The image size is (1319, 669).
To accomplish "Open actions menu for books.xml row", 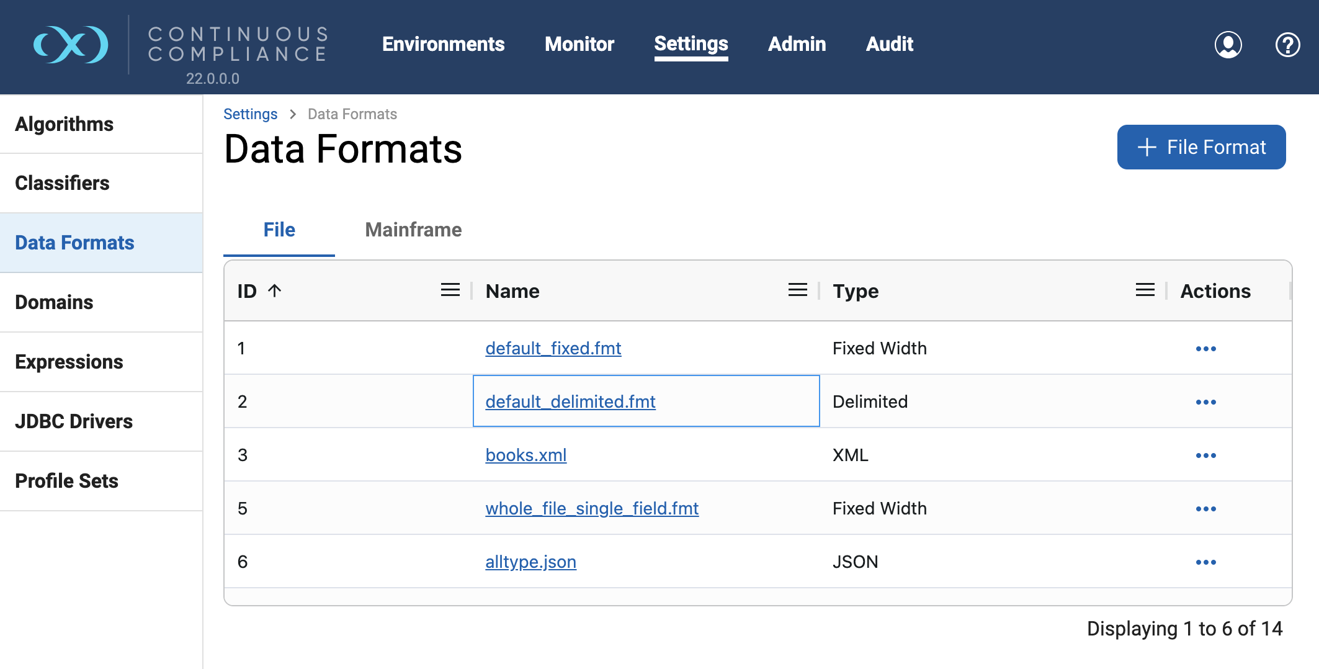I will click(1205, 456).
